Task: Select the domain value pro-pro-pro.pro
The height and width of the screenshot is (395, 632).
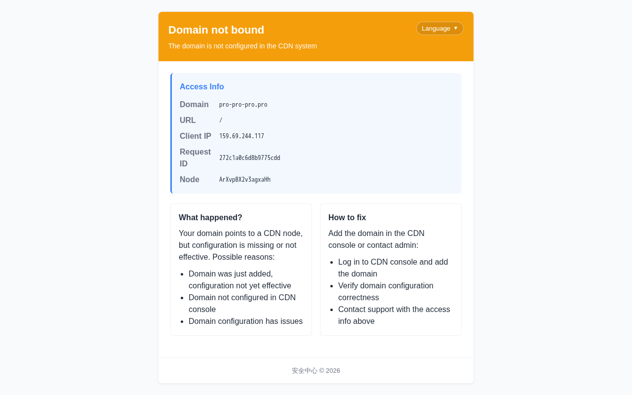Action: (243, 105)
